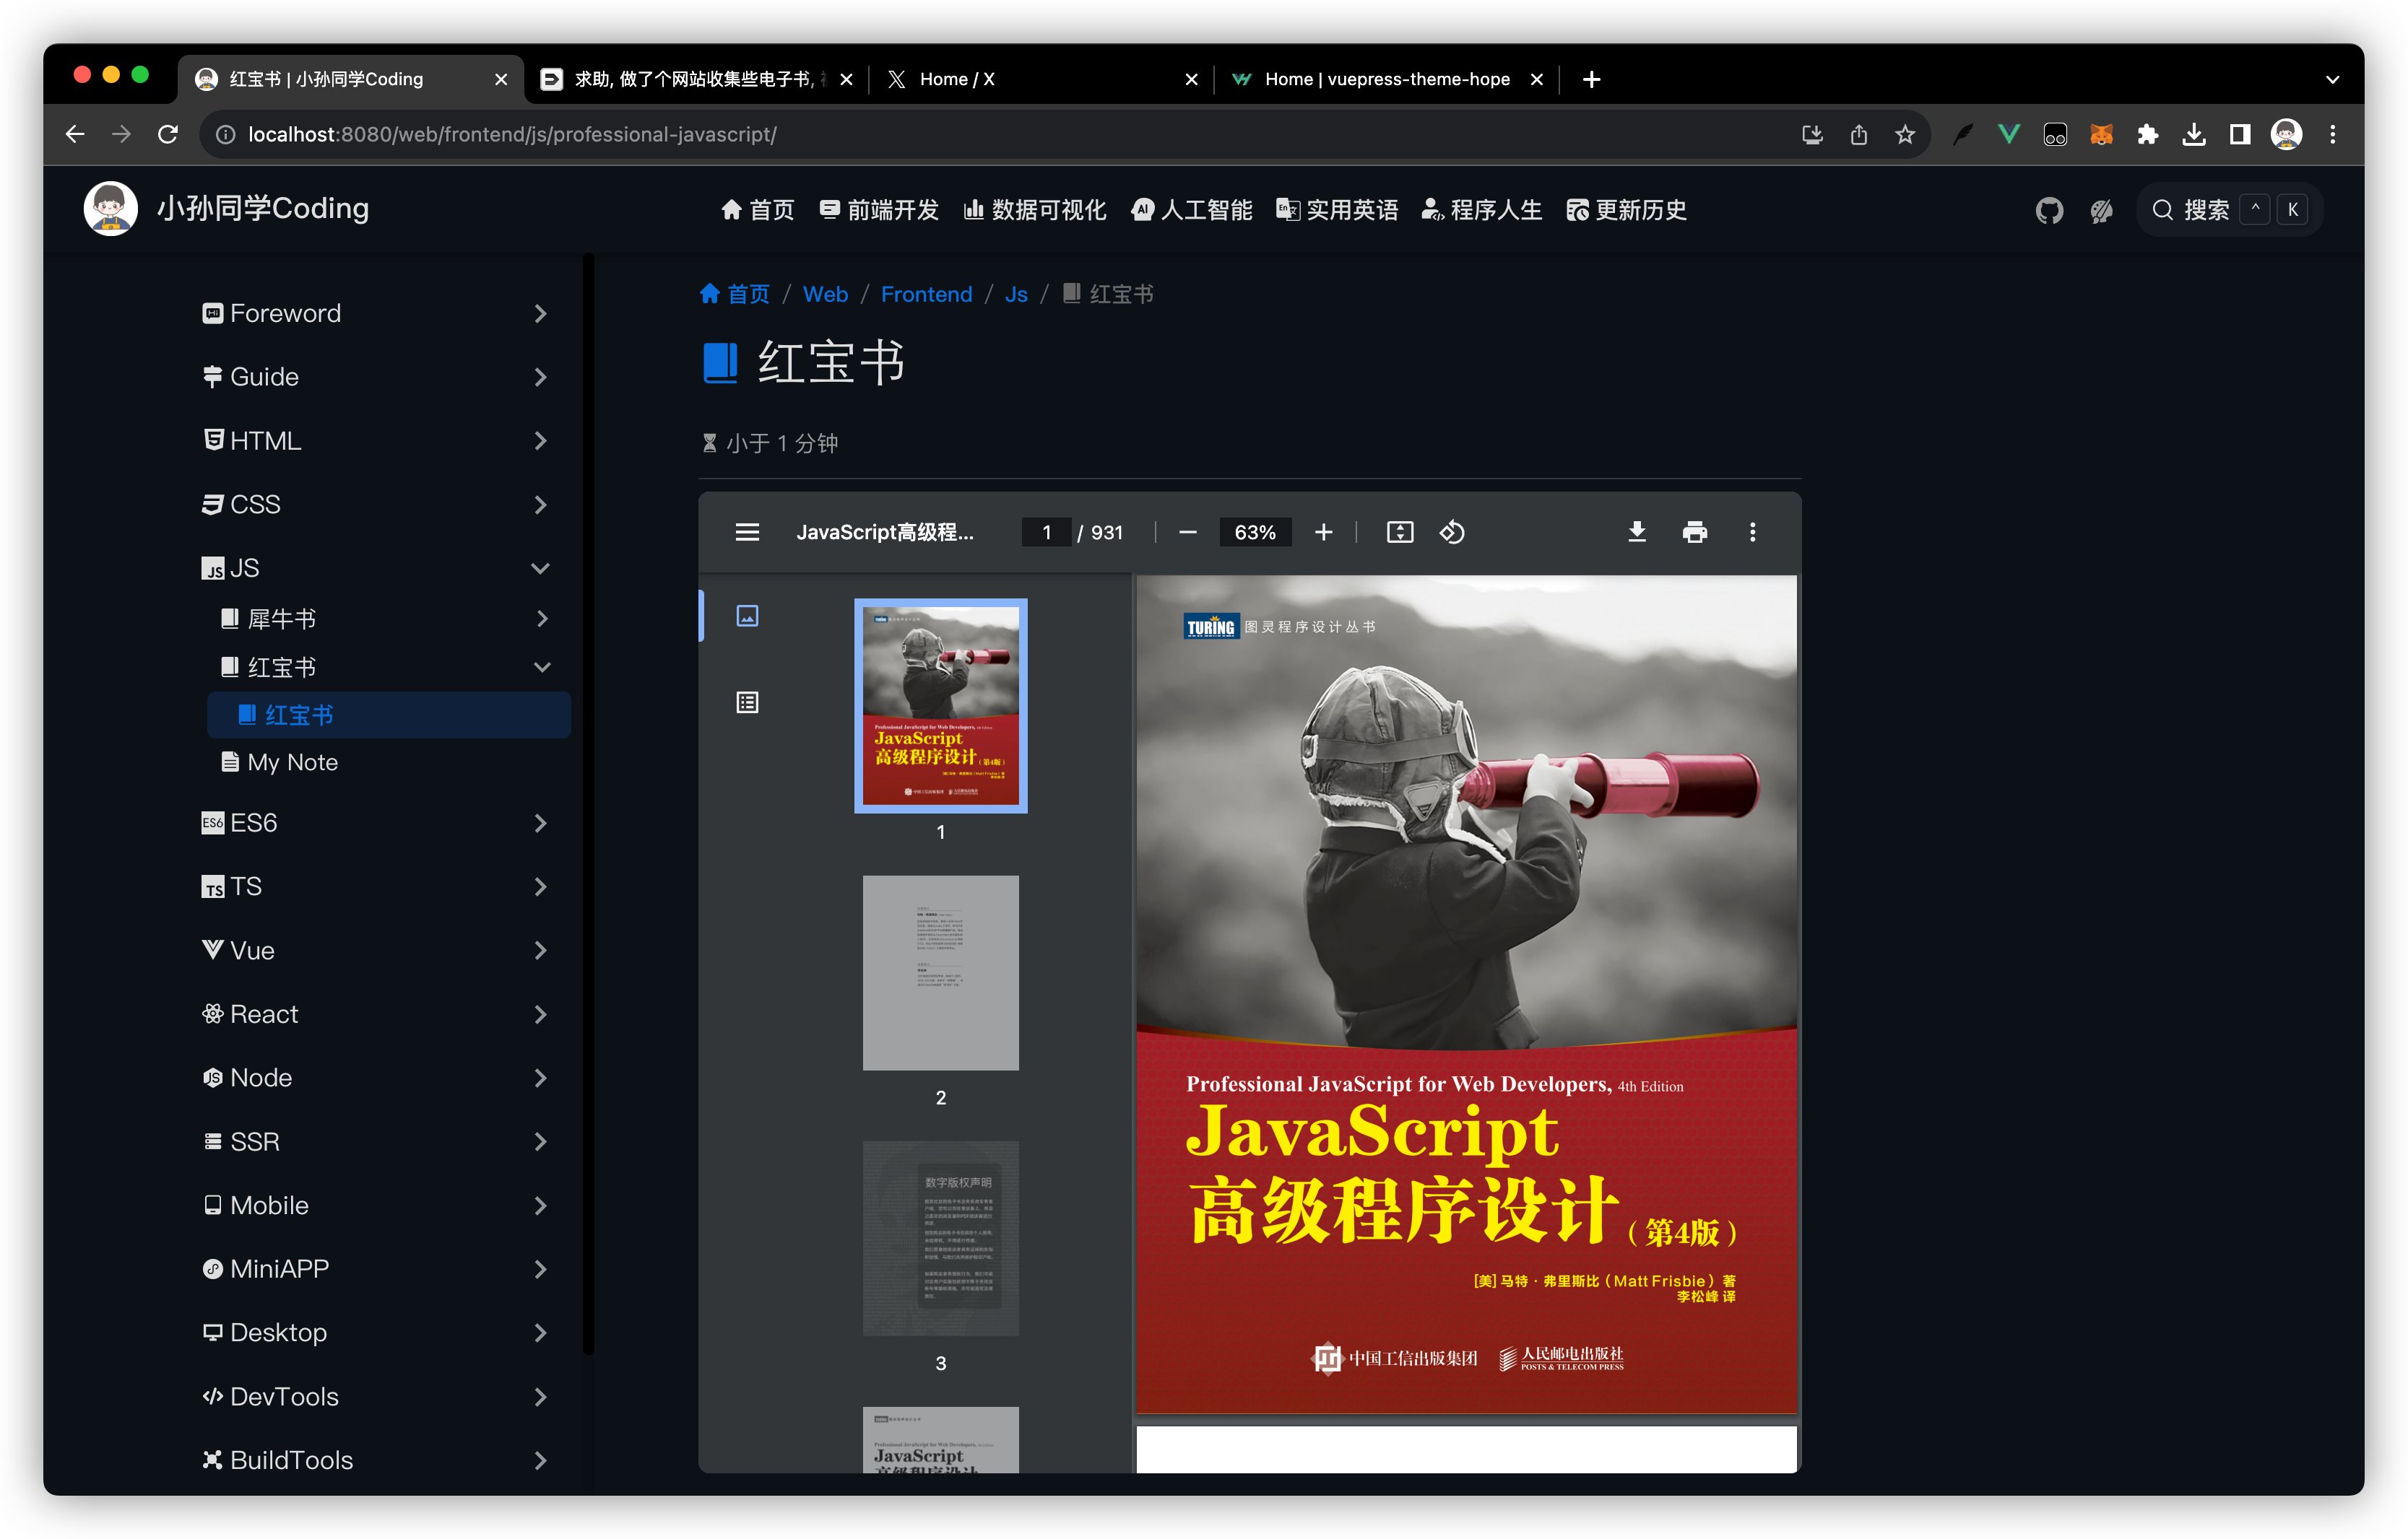Collapse the 红宝书 sidebar group

386,666
